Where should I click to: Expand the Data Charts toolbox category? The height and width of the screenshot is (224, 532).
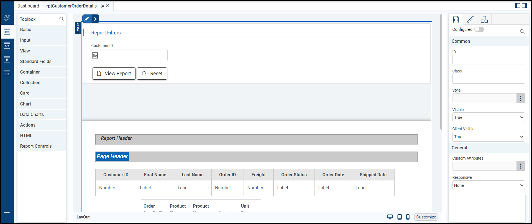tap(42, 114)
